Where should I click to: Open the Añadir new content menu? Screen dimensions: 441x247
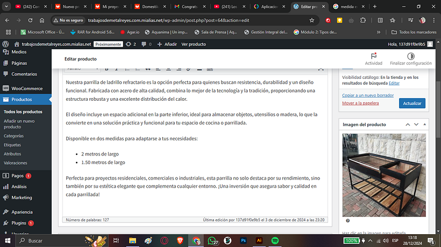tap(167, 44)
